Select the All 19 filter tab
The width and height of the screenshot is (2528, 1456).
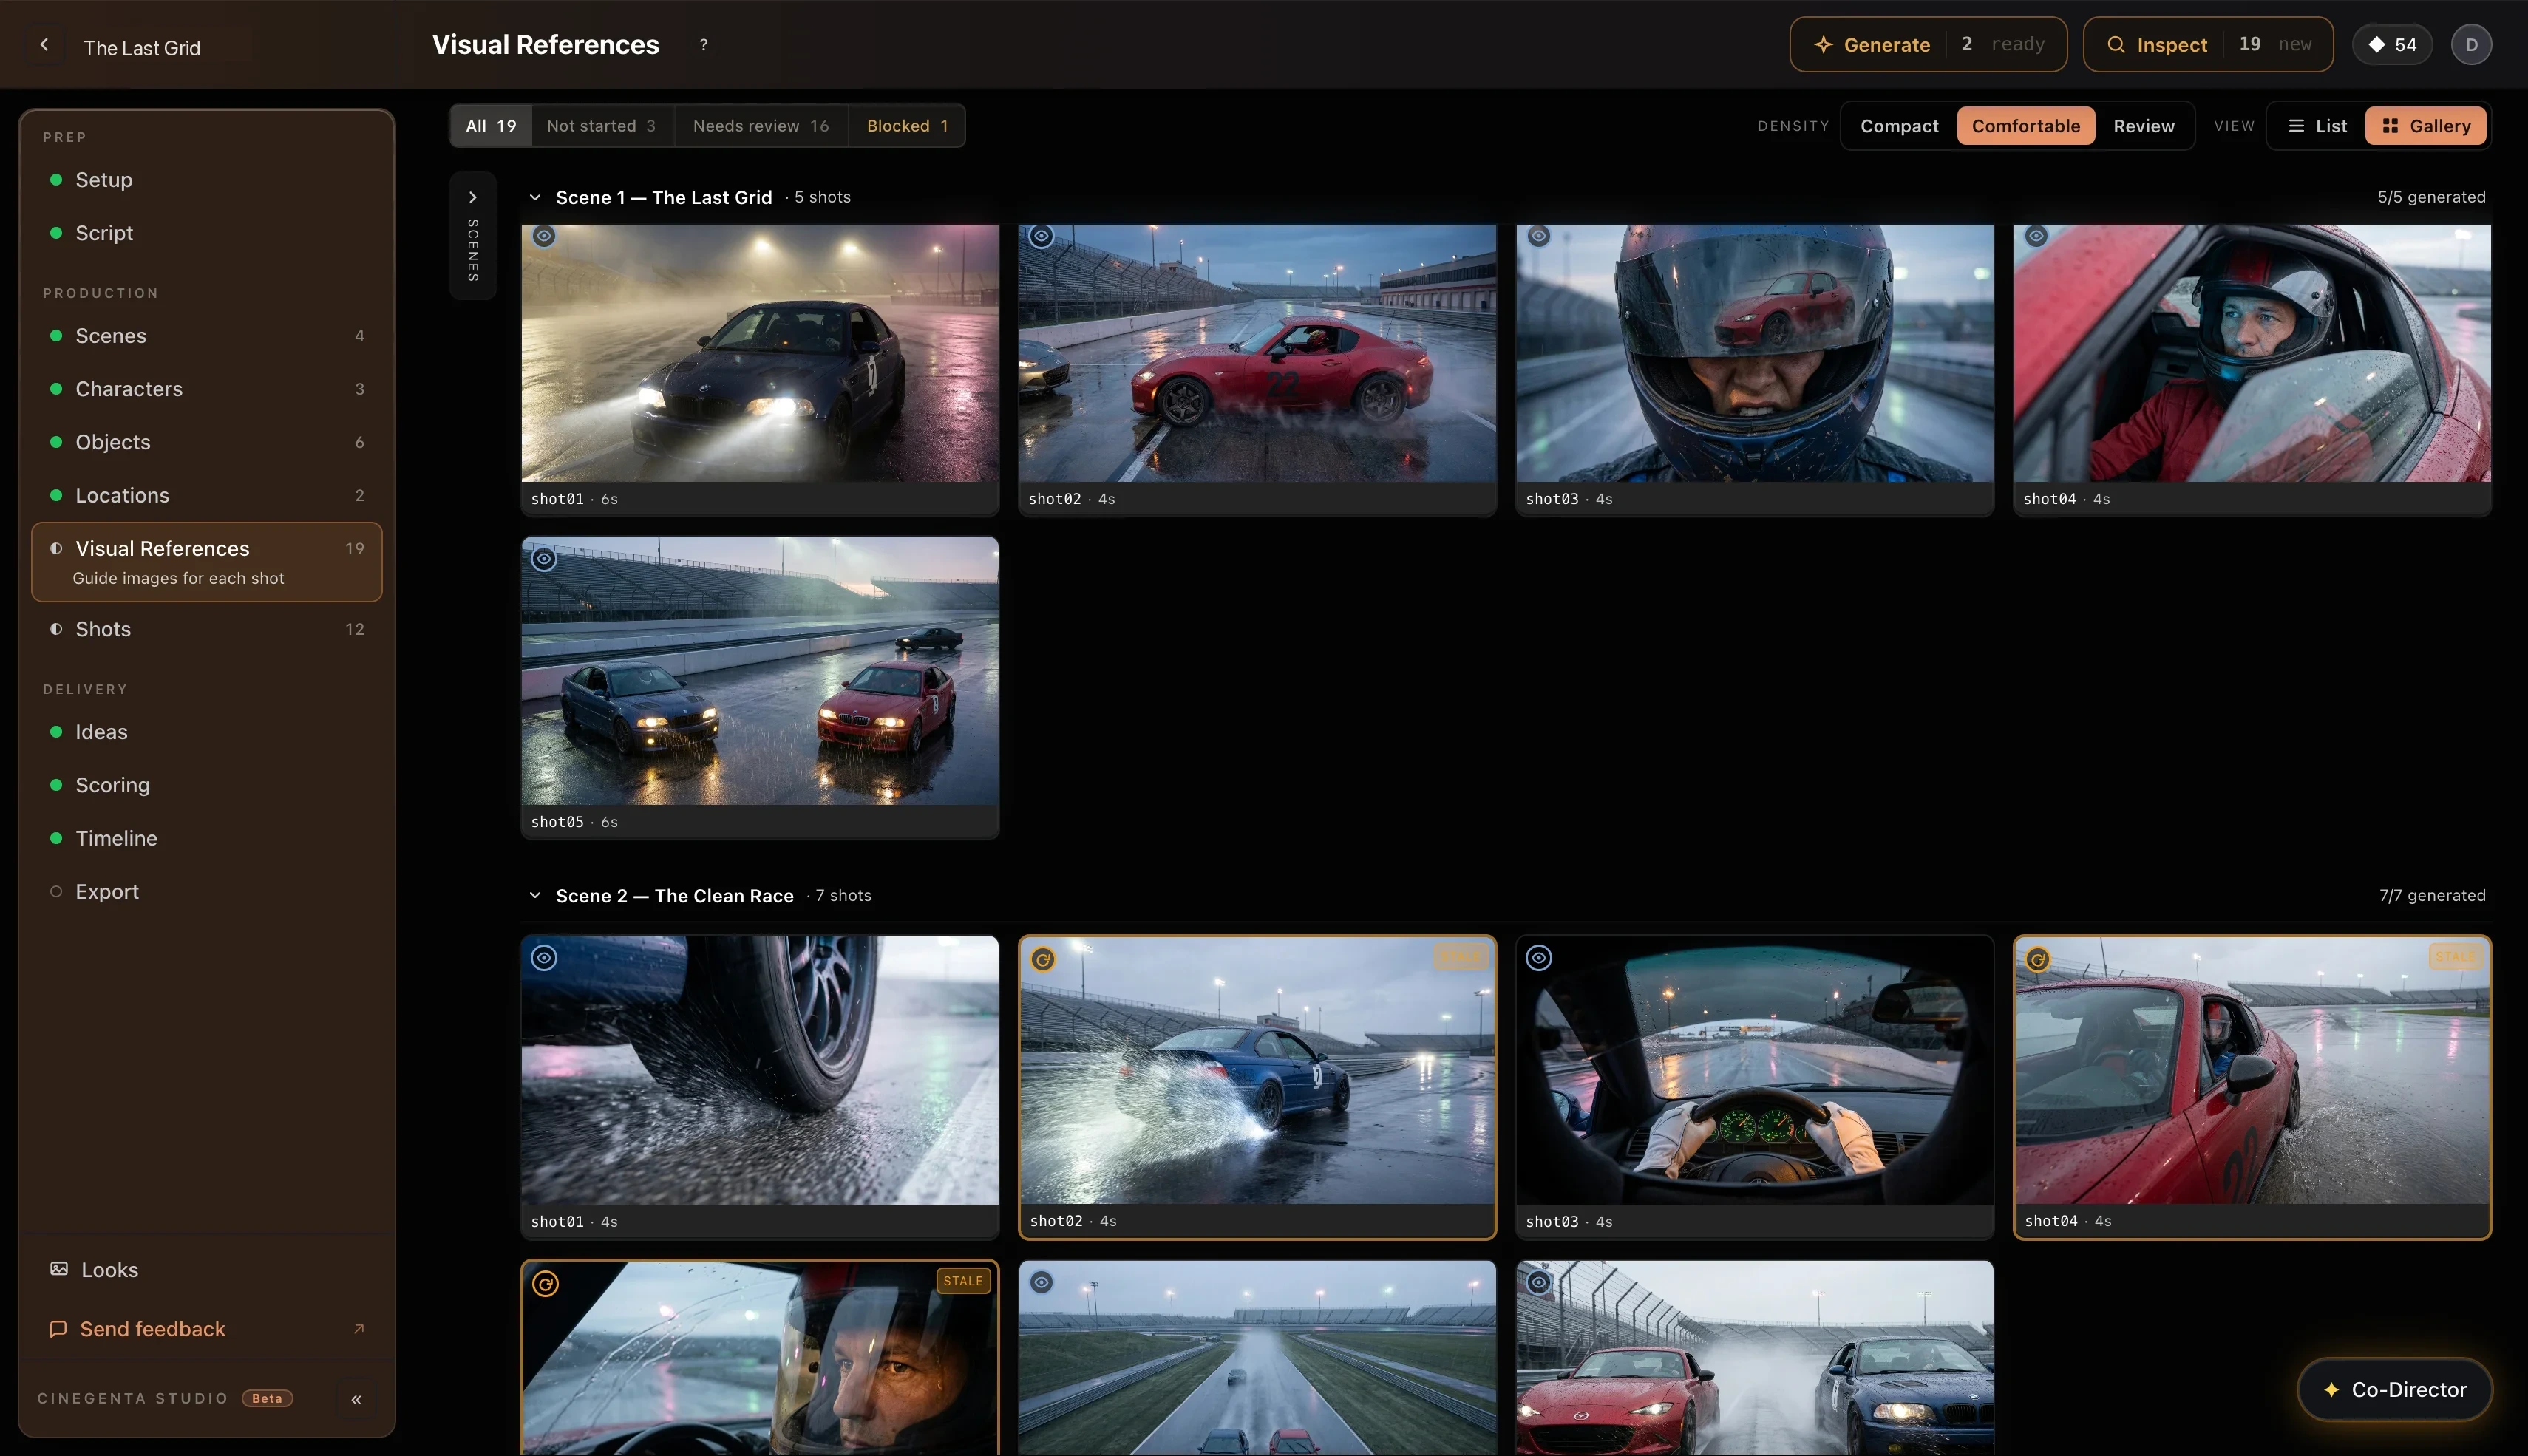click(491, 126)
